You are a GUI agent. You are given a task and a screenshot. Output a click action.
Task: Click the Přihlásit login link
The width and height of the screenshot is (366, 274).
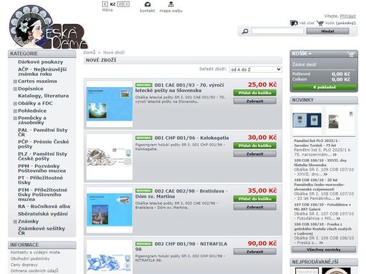[347, 16]
